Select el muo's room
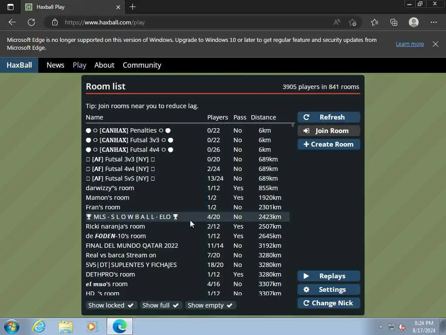This screenshot has width=446, height=335. coord(188,284)
